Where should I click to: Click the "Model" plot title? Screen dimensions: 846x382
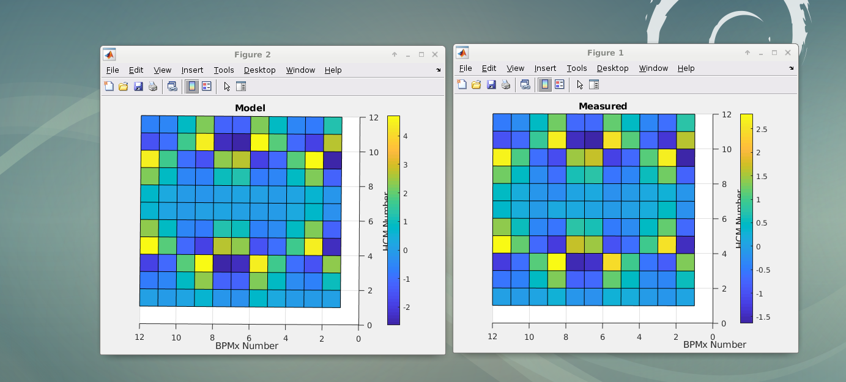click(x=250, y=108)
